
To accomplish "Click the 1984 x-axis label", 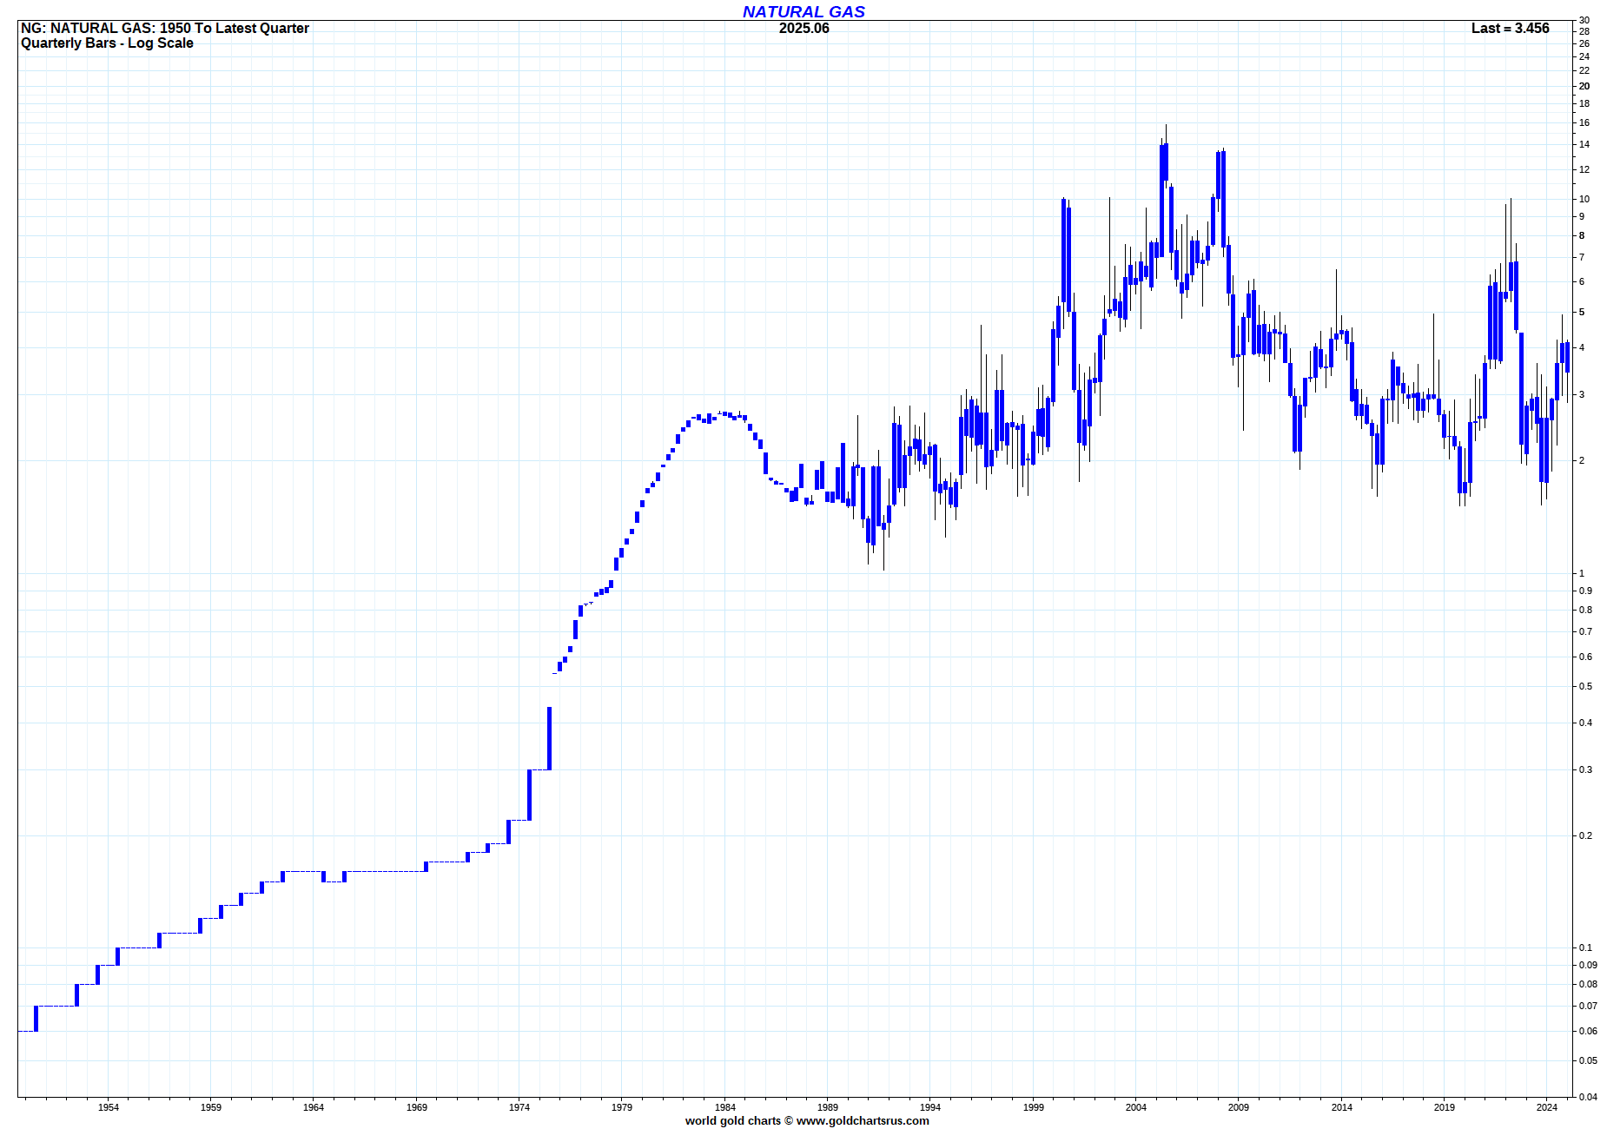I will coord(725,1107).
